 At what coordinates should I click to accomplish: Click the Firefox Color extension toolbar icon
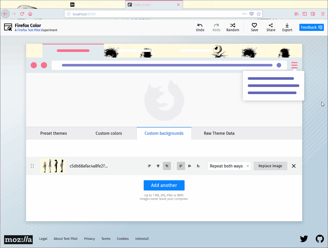click(313, 14)
